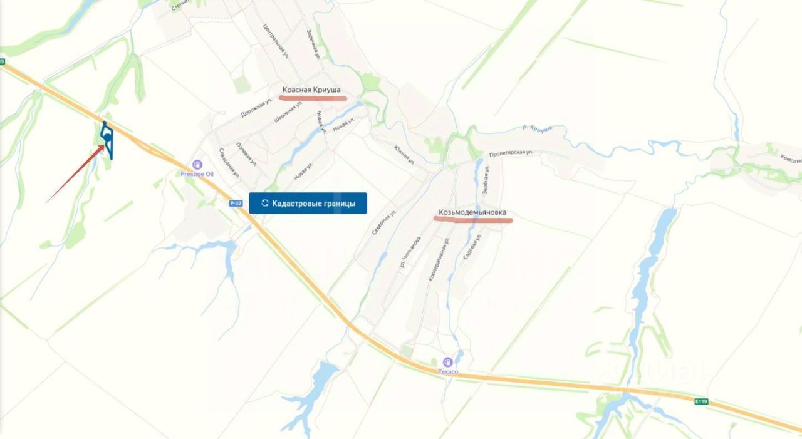Select the Кооперативная ул. street label
Screen dimensions: 802x439
[439, 259]
